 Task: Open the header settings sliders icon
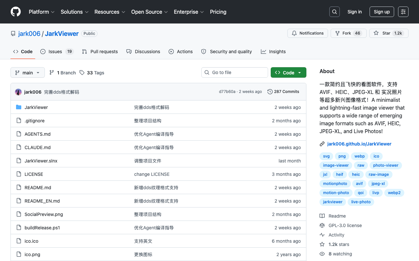(403, 12)
